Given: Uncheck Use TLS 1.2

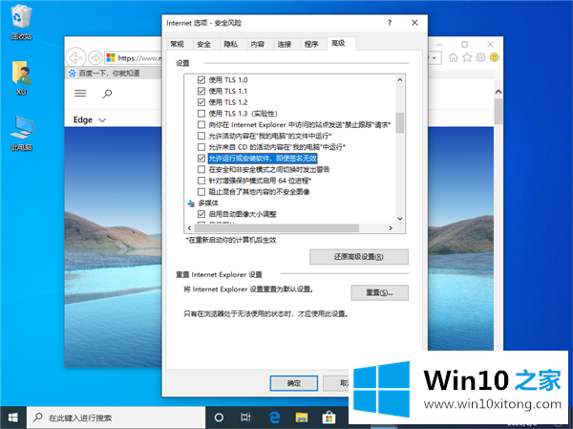Looking at the screenshot, I should (202, 102).
